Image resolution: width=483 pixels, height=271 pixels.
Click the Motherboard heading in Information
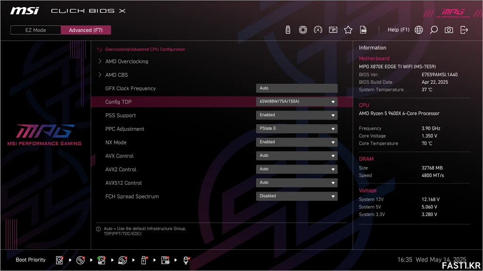coord(374,58)
